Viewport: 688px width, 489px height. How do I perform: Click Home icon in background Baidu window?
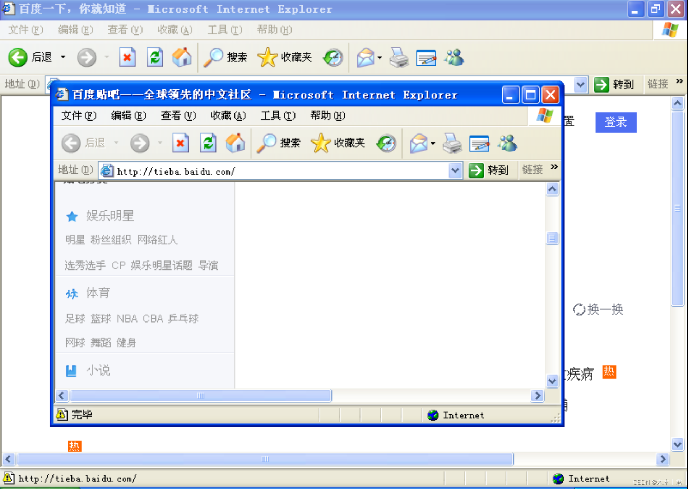coord(182,57)
